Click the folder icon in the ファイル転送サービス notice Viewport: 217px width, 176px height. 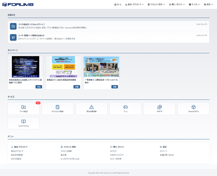point(13,26)
